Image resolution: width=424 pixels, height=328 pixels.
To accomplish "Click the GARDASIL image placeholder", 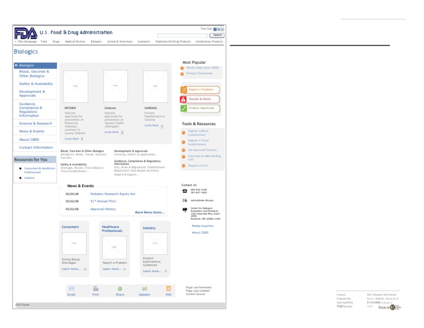I will [x=156, y=87].
